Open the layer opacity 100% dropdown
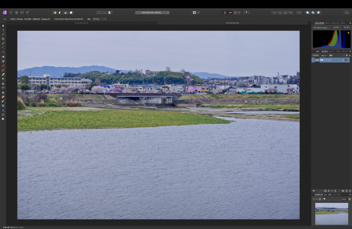 pyautogui.click(x=324, y=55)
